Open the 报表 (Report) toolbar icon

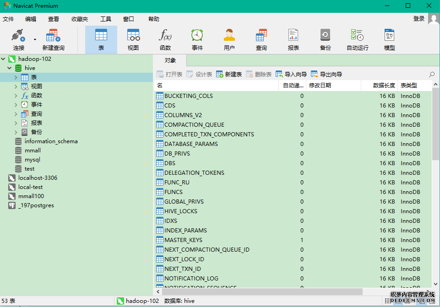tap(293, 36)
